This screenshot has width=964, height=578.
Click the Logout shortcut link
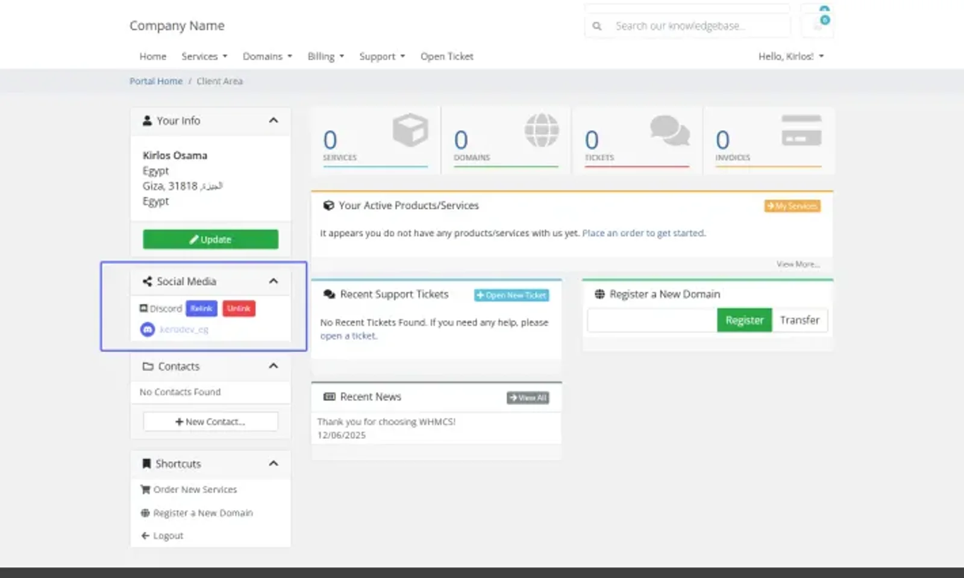click(x=168, y=535)
